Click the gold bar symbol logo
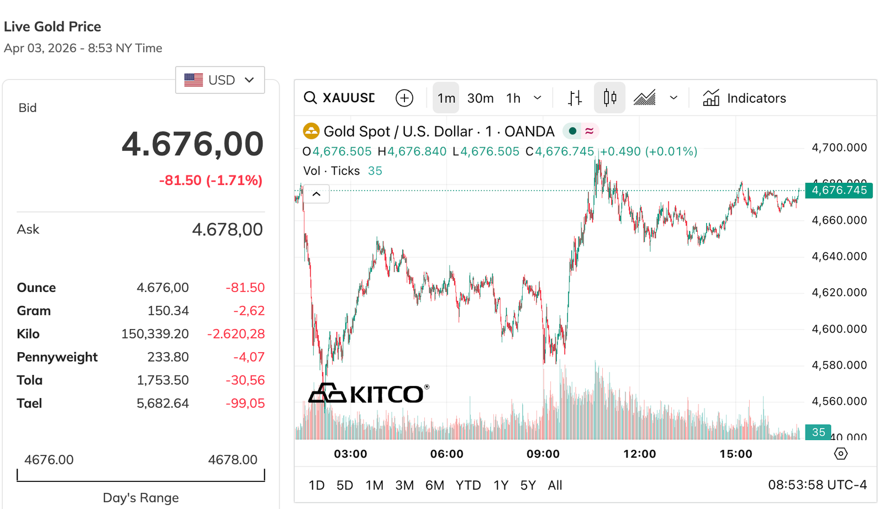This screenshot has width=884, height=509. click(x=311, y=131)
